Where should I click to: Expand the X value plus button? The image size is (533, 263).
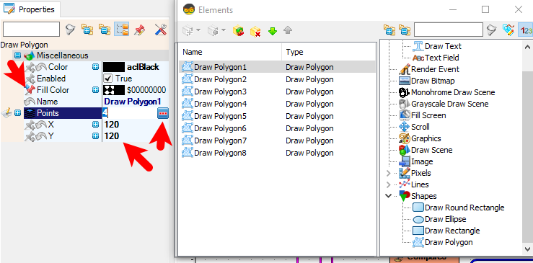tap(95, 125)
